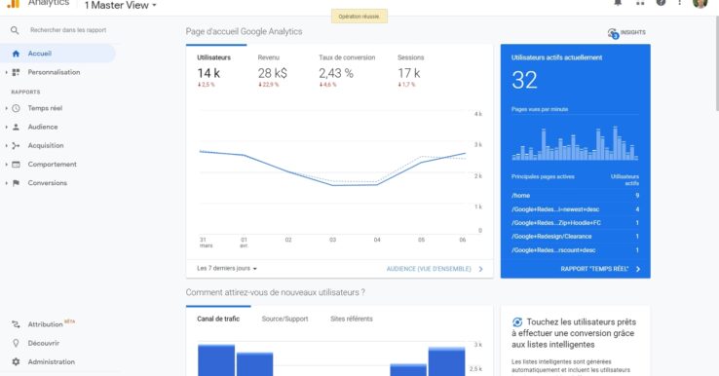Open the Audience (vue d'ensemble) report link
The image size is (719, 376).
(x=435, y=269)
